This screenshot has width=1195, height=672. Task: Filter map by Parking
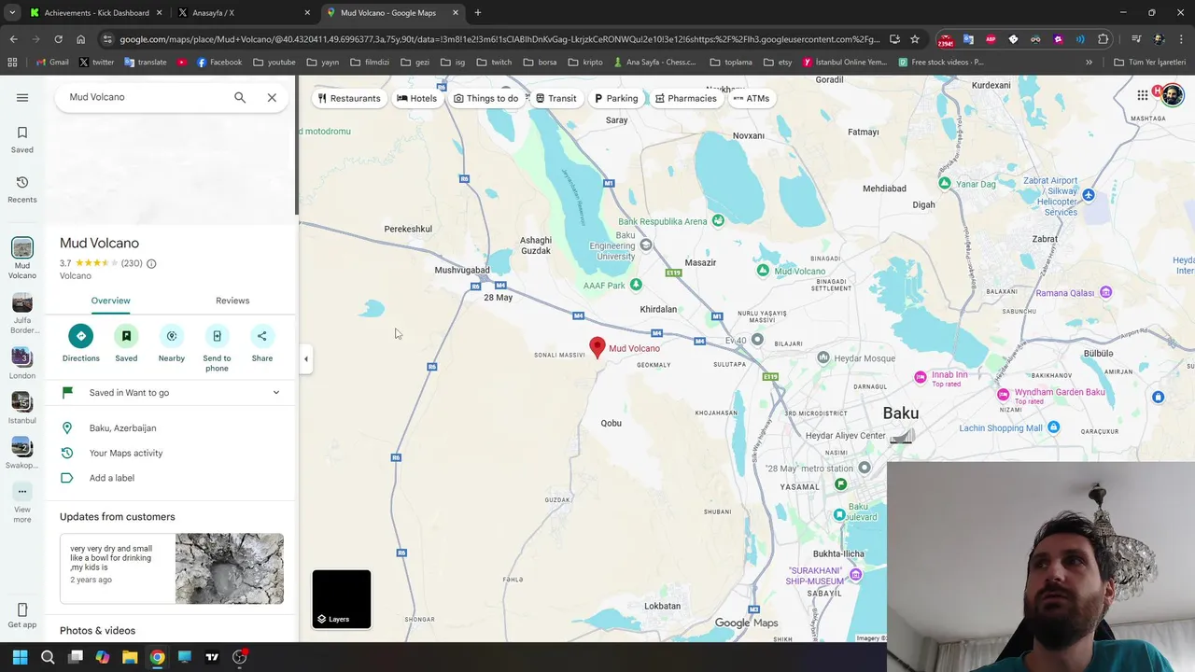(x=616, y=98)
